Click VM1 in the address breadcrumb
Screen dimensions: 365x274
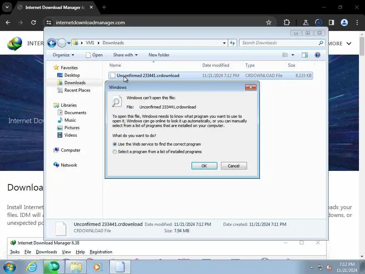click(x=90, y=43)
